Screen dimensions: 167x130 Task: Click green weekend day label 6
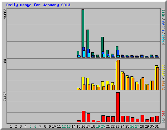pos(35,126)
